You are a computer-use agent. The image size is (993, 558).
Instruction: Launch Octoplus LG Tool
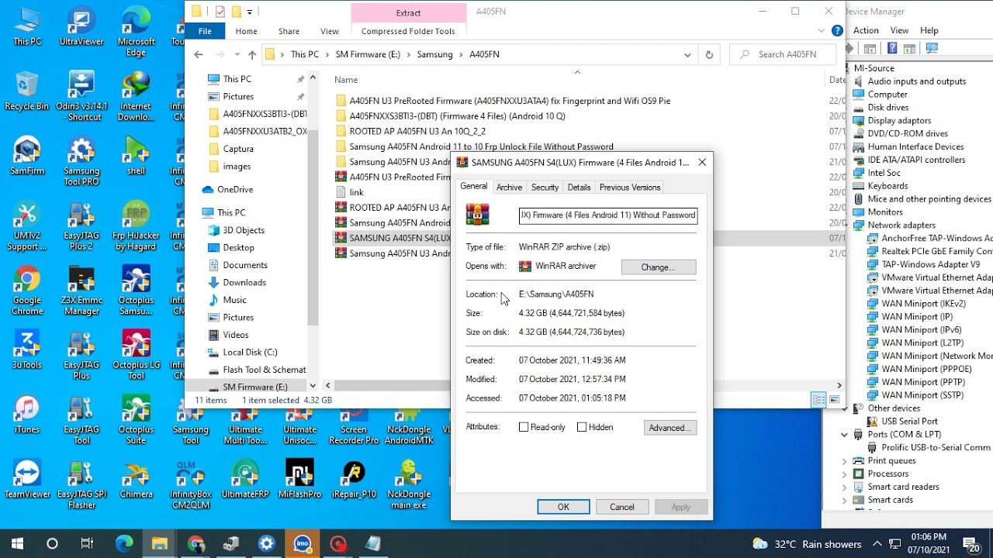pyautogui.click(x=136, y=356)
